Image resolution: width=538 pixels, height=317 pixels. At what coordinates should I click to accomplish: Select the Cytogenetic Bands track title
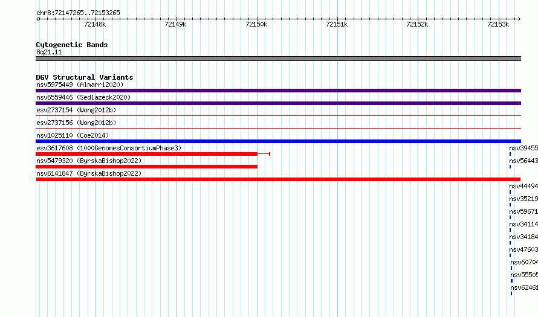click(72, 45)
